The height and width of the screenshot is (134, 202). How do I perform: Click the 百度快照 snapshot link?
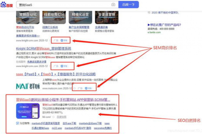coord(62,117)
